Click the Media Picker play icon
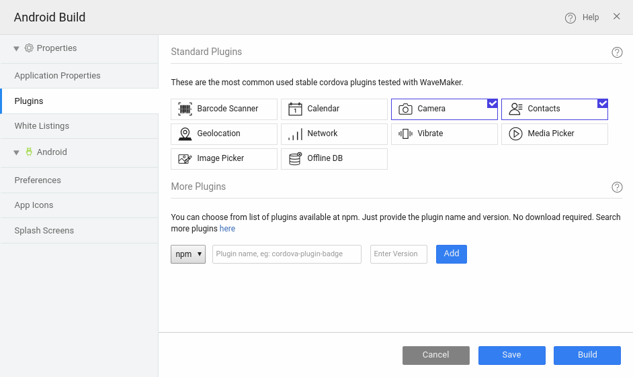633x377 pixels. tap(515, 133)
